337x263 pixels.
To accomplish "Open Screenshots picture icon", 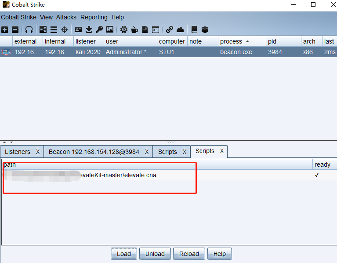I will [110, 29].
